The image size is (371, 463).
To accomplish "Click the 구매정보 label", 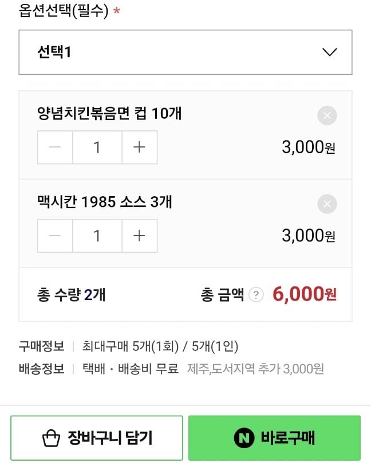I will (x=41, y=346).
